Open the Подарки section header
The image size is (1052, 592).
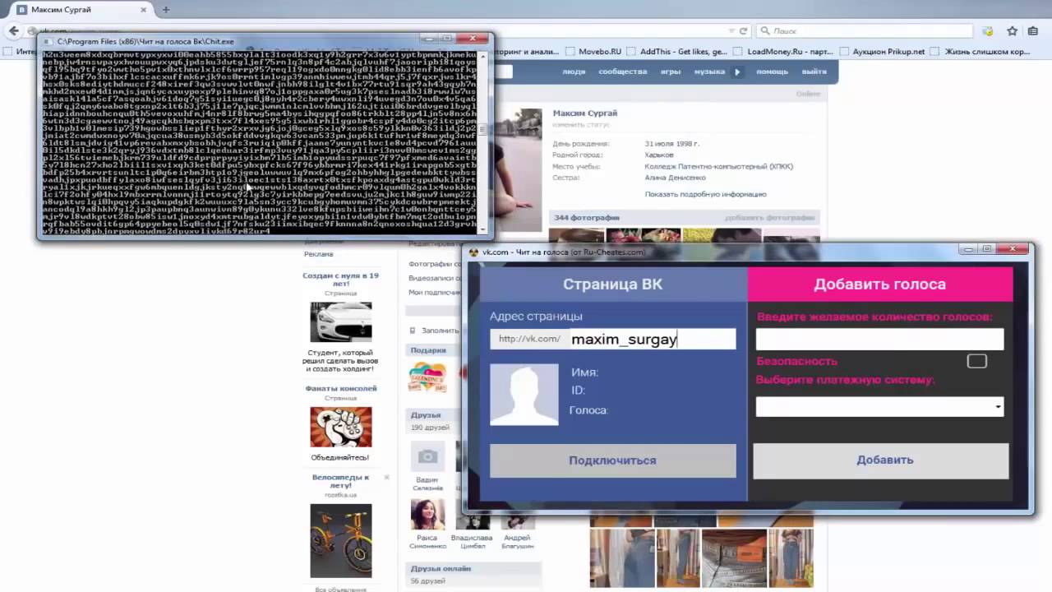tap(428, 350)
